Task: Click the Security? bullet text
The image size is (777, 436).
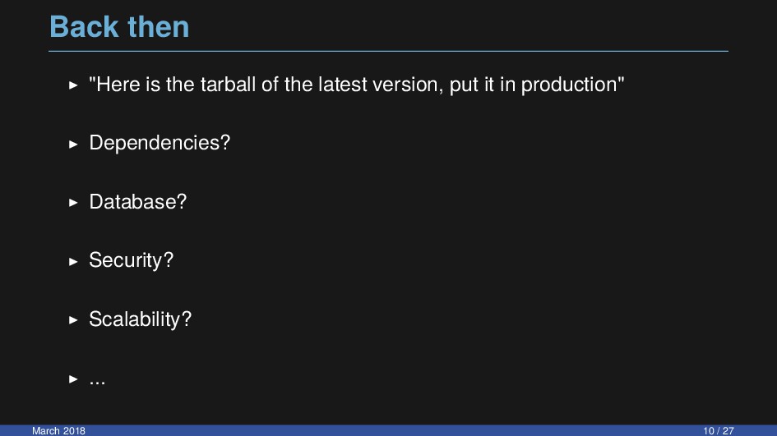Action: 132,260
